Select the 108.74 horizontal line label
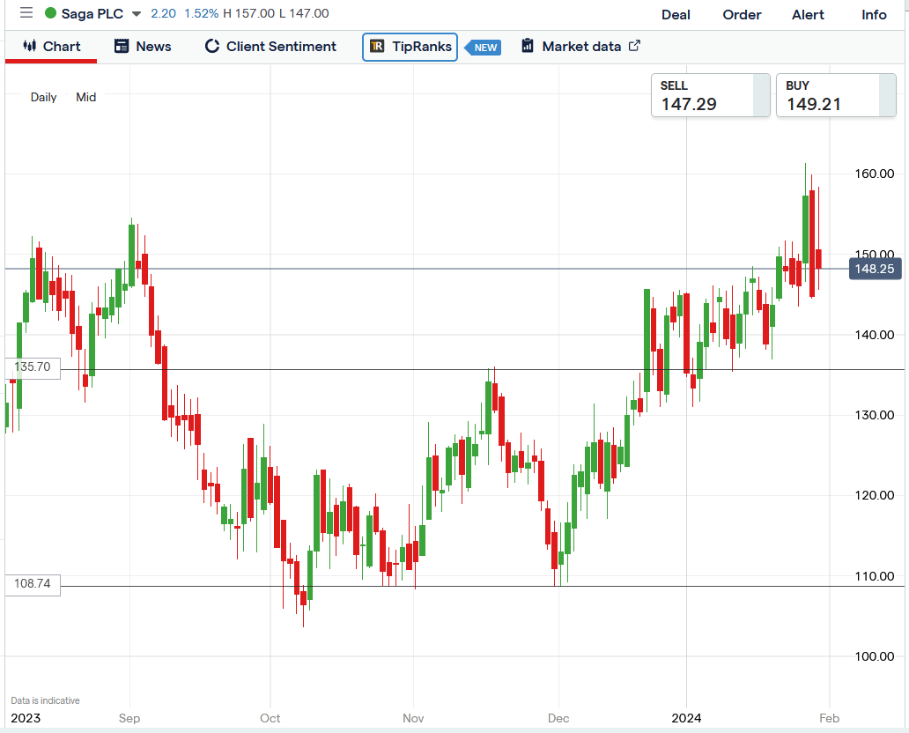Screen dimensions: 909x733 coord(33,584)
